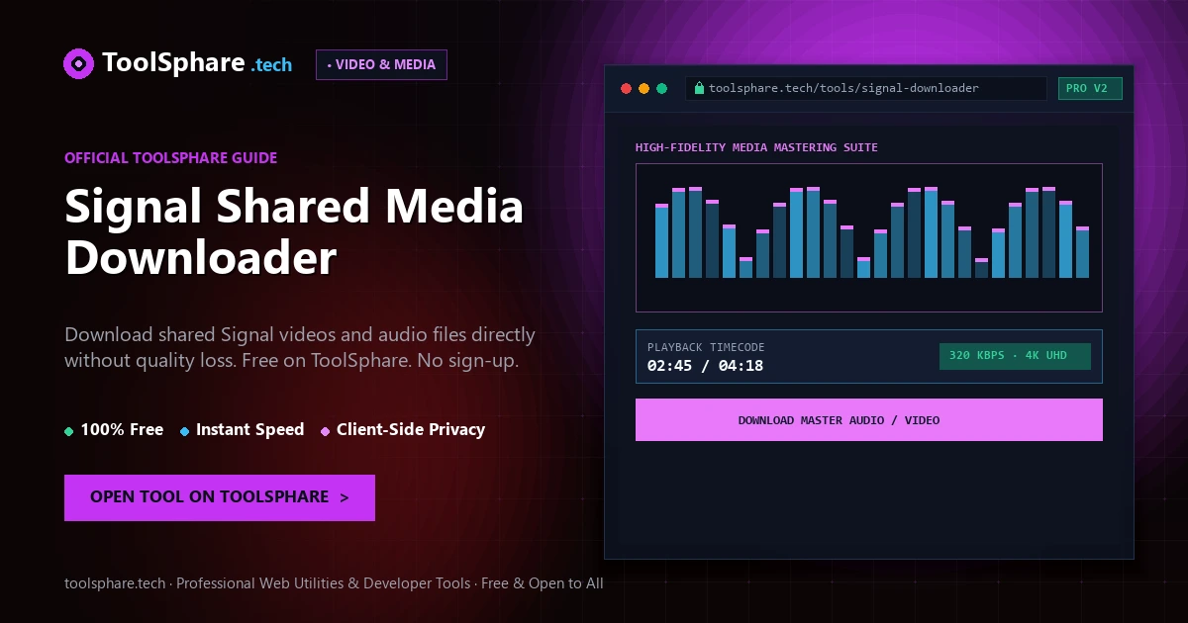Open Tool on ToolSphare button
Image resolution: width=1188 pixels, height=623 pixels.
tap(220, 497)
